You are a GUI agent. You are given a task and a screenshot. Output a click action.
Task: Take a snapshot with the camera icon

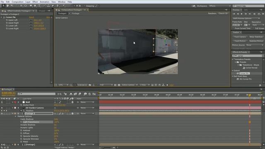pos(90,85)
